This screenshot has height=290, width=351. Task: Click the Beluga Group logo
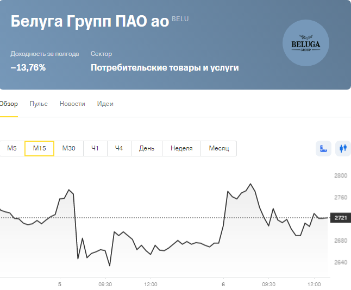coord(306,43)
